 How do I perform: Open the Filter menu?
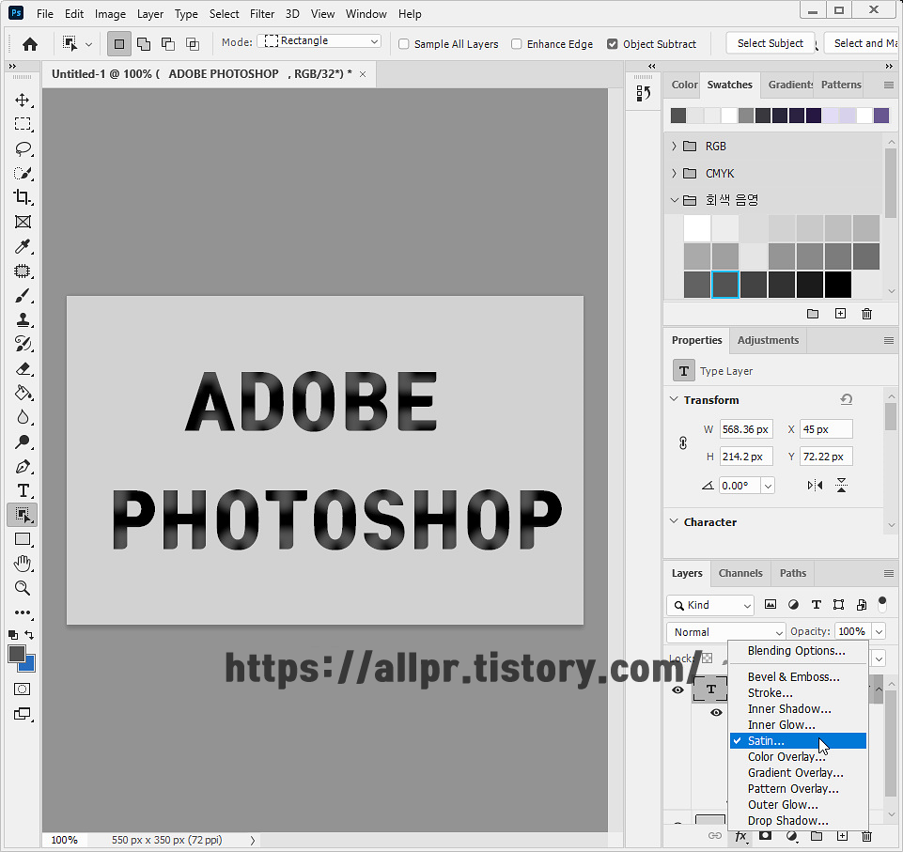point(262,14)
